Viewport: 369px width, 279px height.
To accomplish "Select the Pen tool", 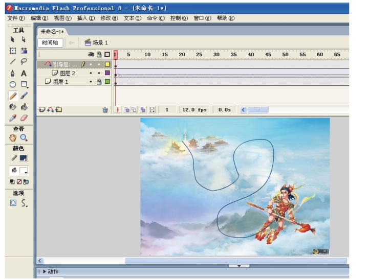I will (x=12, y=74).
